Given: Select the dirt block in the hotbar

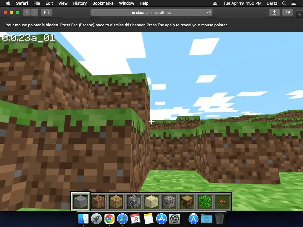Looking at the screenshot, I should 98,202.
